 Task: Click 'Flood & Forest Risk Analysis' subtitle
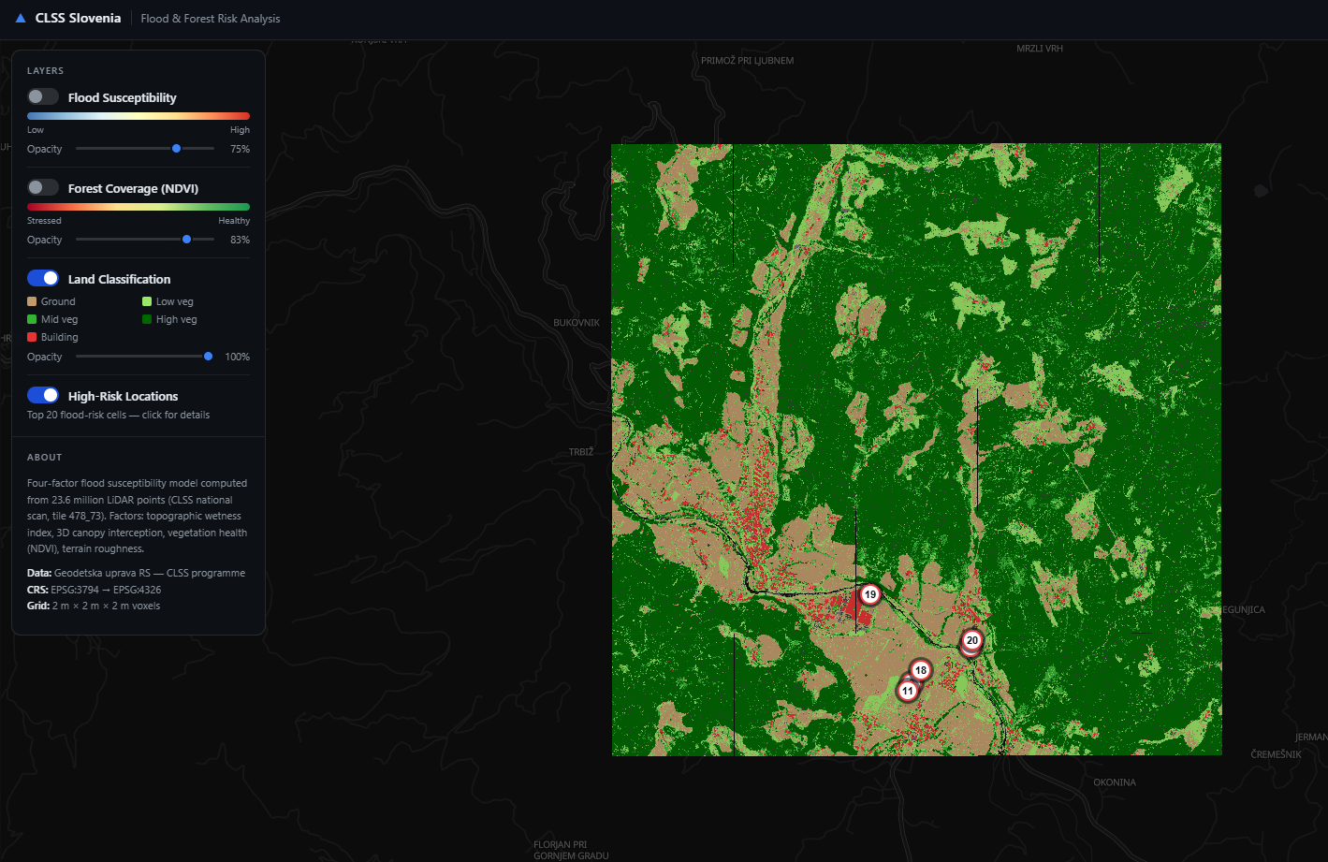(211, 19)
